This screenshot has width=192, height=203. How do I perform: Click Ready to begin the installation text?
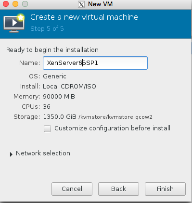[52, 50]
